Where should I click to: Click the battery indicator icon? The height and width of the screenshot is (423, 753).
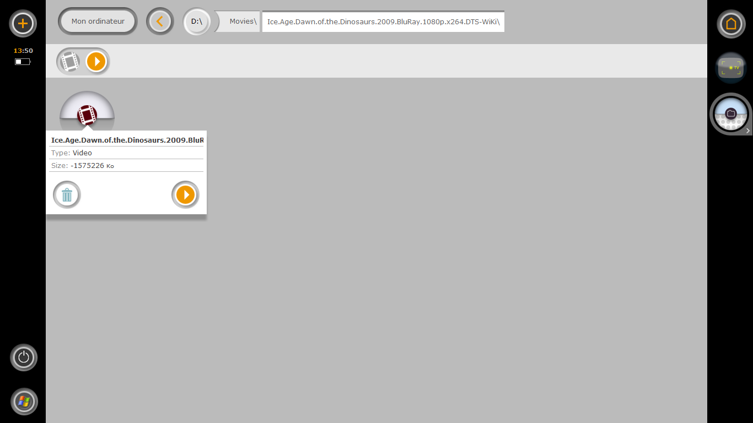(x=23, y=62)
